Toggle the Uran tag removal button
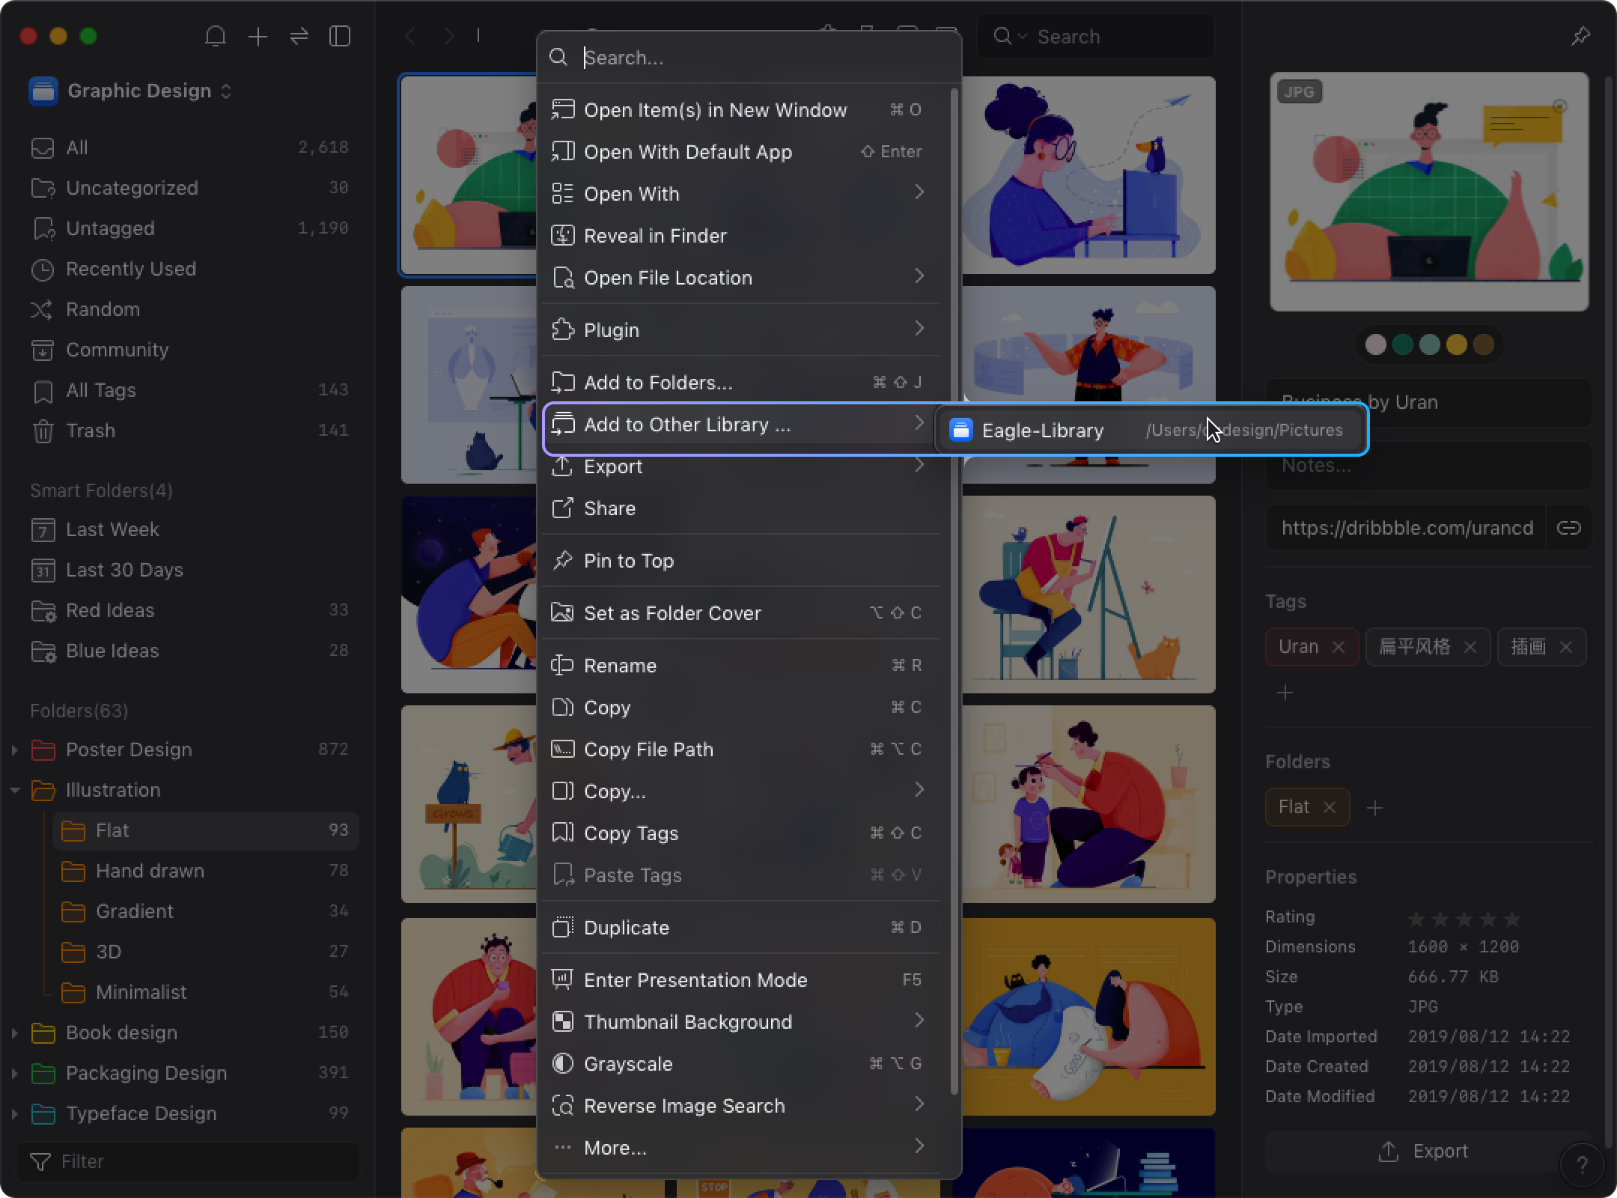The image size is (1617, 1198). (1338, 645)
